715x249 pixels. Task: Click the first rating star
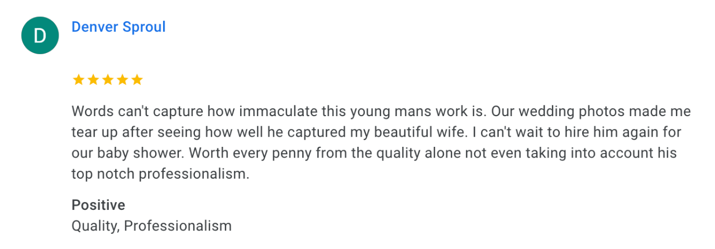point(79,80)
